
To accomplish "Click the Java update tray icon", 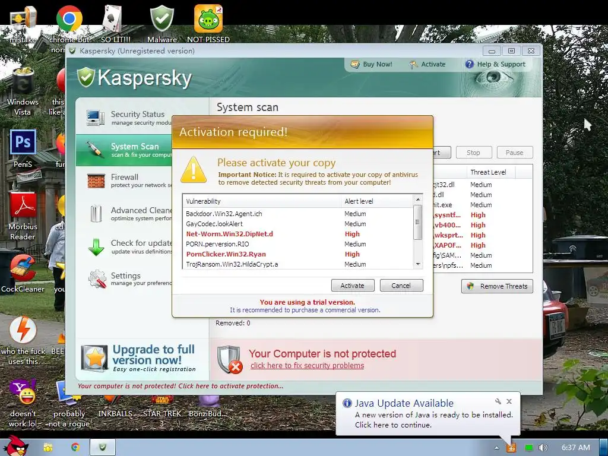I will [x=511, y=448].
